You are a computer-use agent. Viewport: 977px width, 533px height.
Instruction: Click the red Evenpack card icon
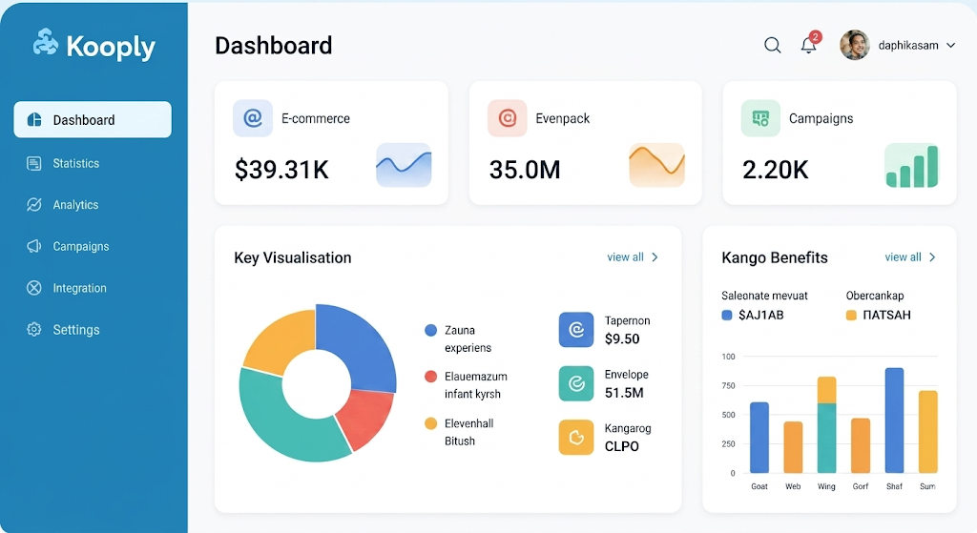[x=508, y=117]
